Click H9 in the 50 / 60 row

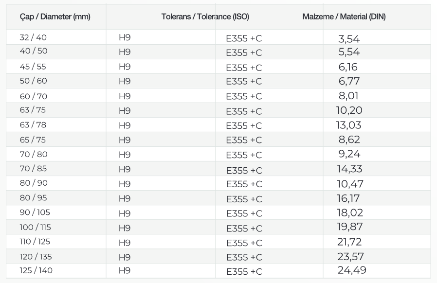[x=125, y=81]
